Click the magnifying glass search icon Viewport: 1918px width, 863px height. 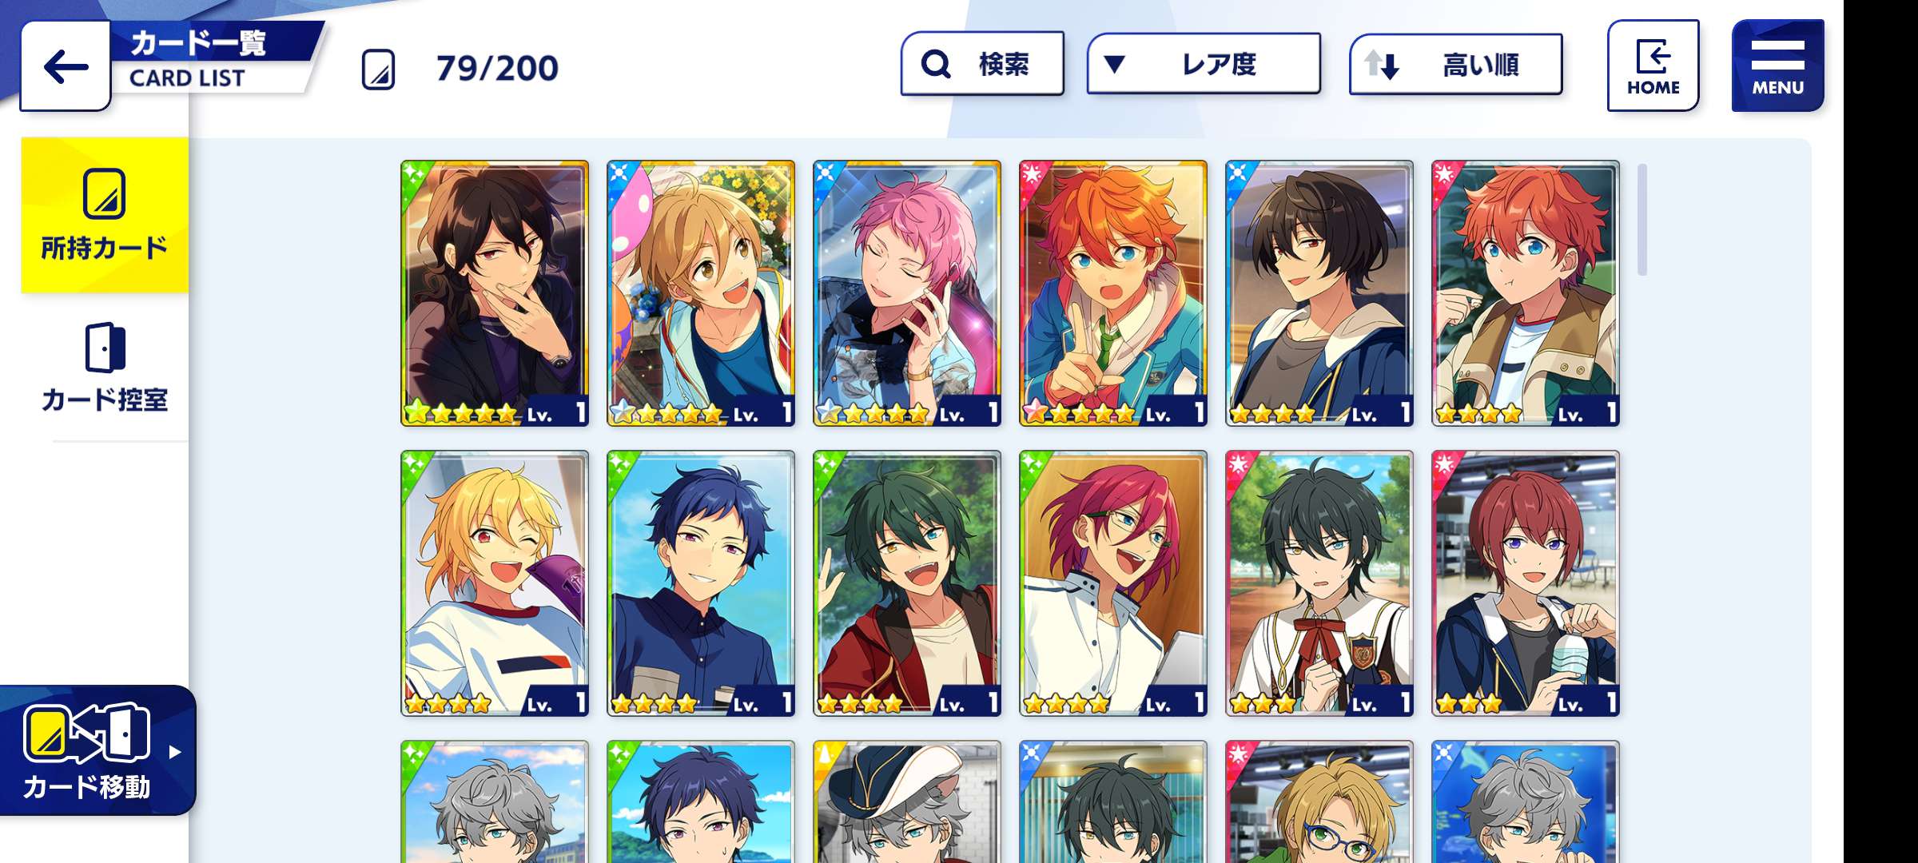click(936, 64)
